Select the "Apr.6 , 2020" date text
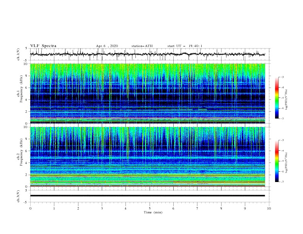 click(107, 46)
